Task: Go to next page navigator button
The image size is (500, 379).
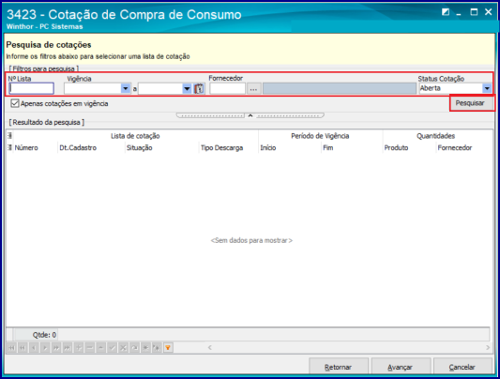Action: tap(56, 348)
